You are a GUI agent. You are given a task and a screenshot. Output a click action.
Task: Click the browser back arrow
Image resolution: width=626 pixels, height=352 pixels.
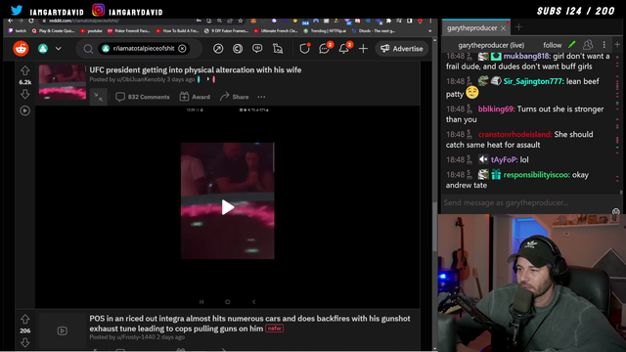[x=11, y=21]
